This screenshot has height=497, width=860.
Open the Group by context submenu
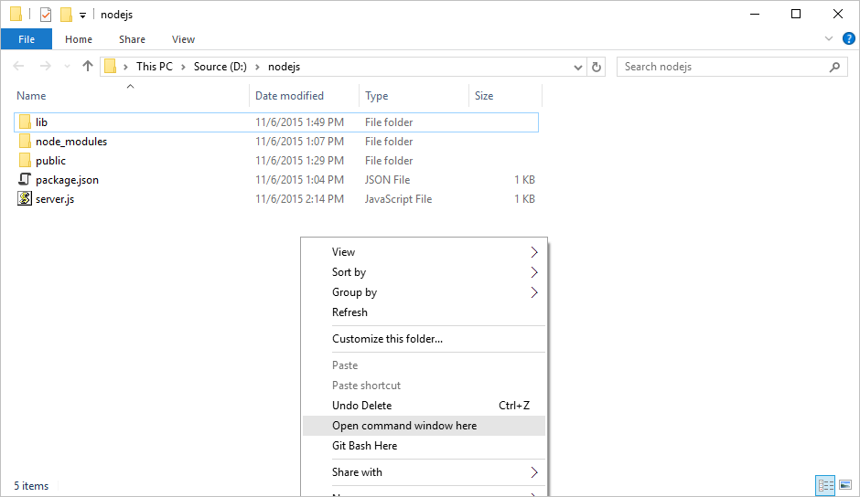(x=424, y=292)
